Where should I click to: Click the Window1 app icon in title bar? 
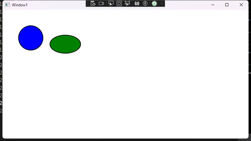pos(8,5)
